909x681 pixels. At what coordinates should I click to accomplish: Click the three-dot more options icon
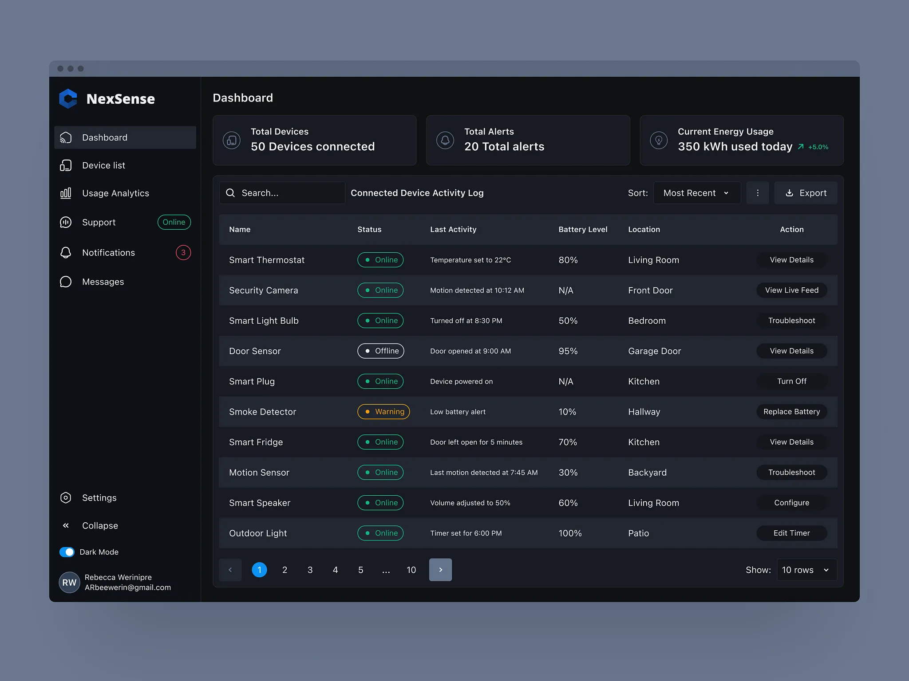tap(757, 193)
